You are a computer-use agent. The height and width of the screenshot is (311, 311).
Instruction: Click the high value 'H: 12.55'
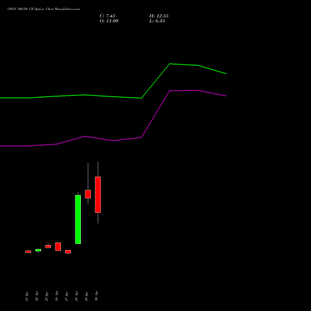[x=159, y=16]
